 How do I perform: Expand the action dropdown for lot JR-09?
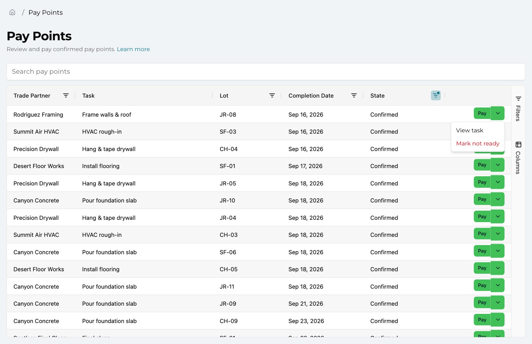coord(498,302)
